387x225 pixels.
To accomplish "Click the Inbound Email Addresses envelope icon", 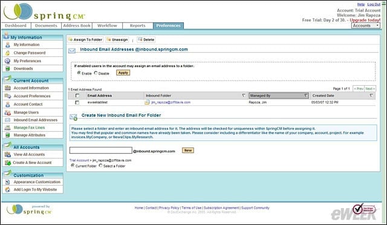I will pyautogui.click(x=8, y=120).
